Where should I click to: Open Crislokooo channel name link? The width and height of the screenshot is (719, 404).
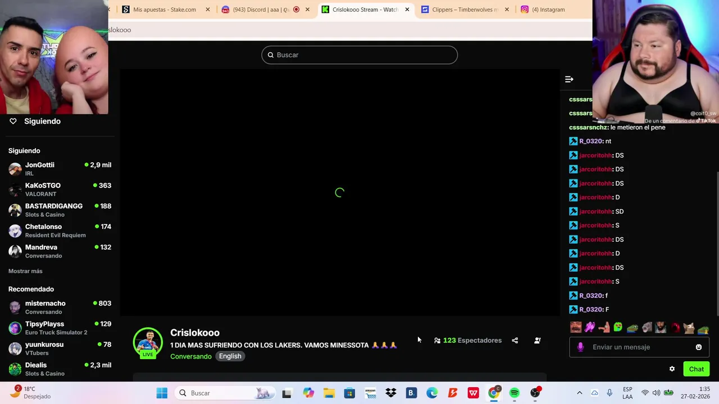point(195,333)
